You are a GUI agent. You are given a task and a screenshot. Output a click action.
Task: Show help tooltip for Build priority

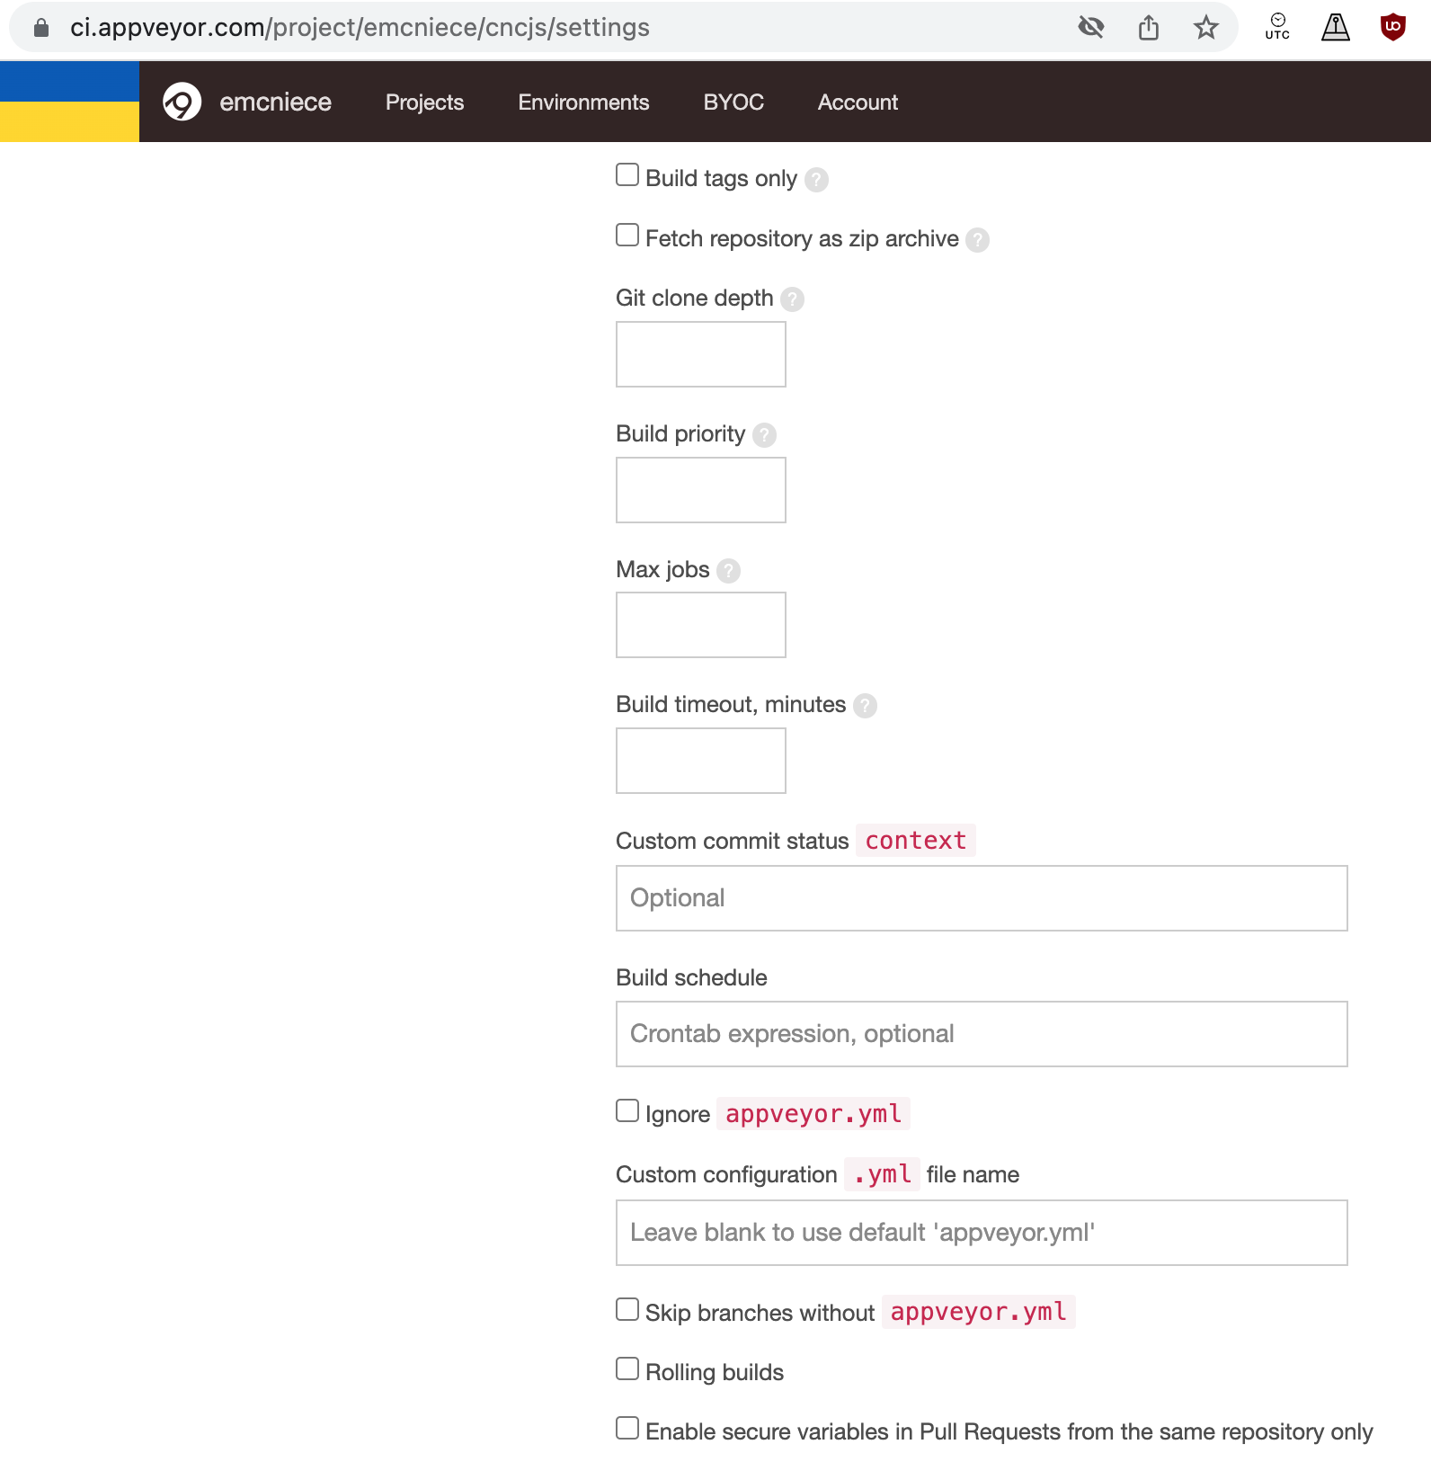click(x=764, y=435)
